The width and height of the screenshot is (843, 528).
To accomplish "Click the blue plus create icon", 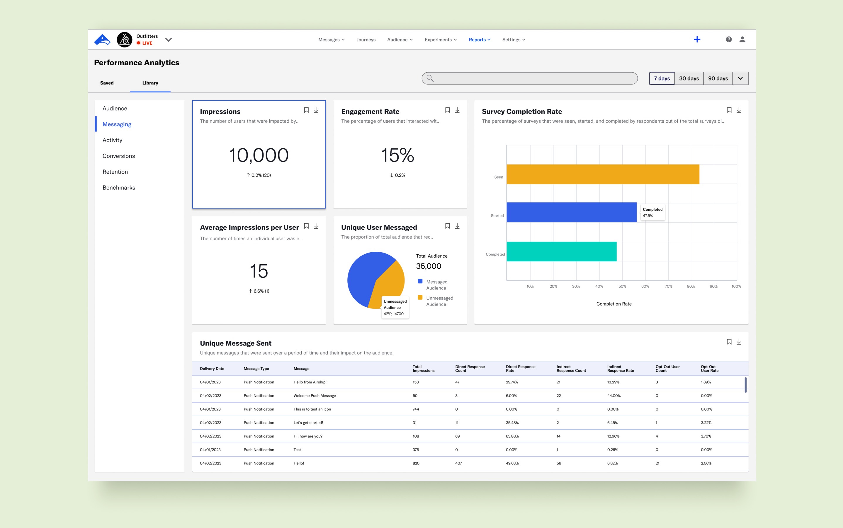I will (697, 40).
